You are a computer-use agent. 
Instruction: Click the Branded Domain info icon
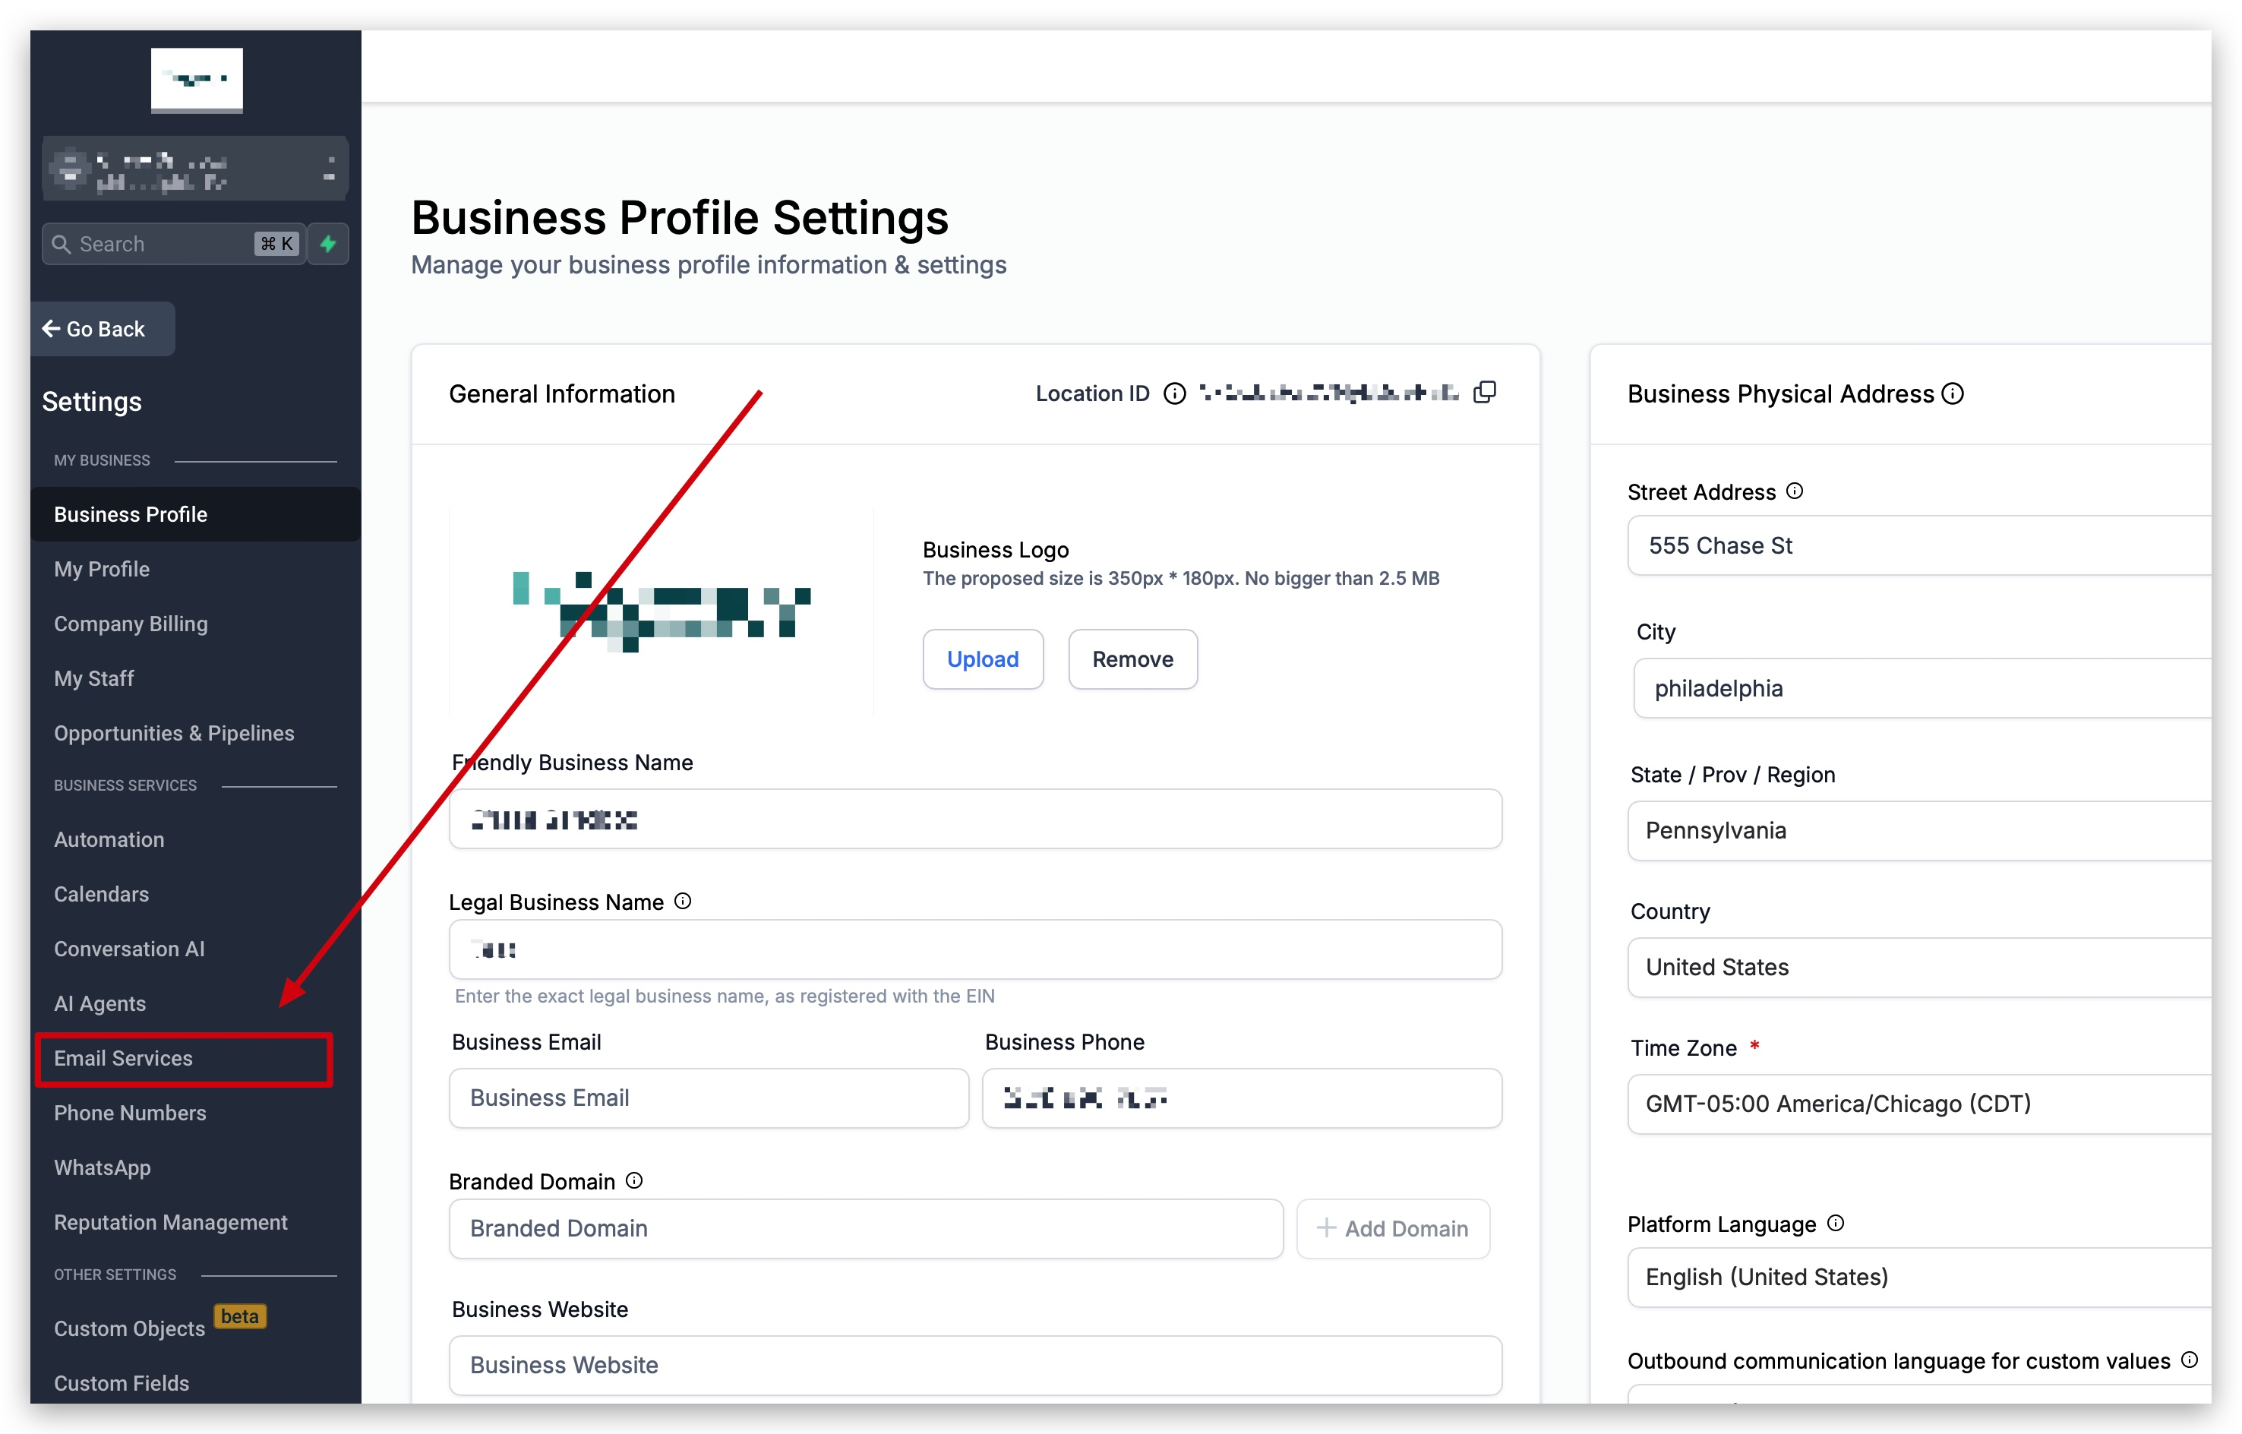pyautogui.click(x=634, y=1181)
